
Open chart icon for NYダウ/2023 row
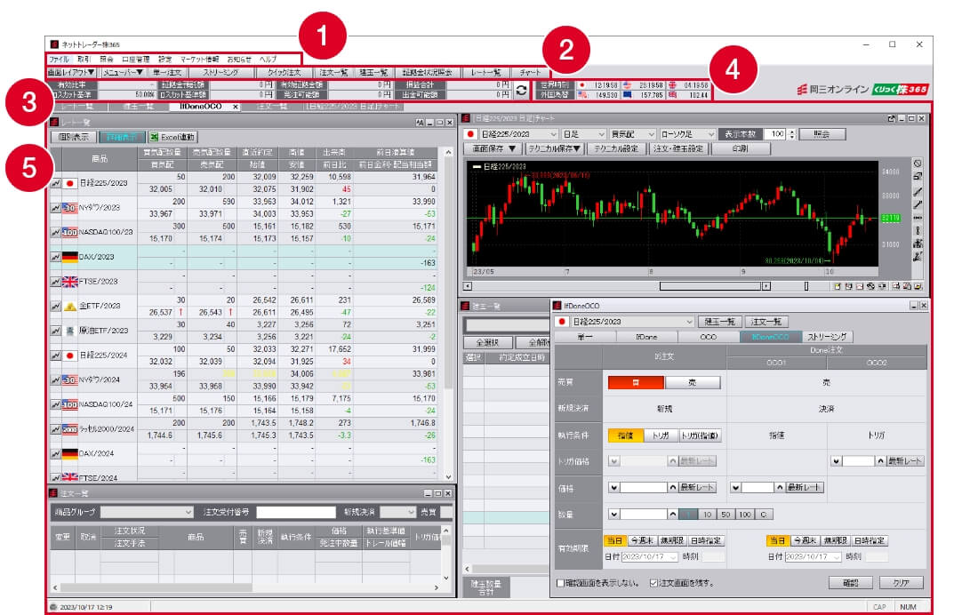55,208
